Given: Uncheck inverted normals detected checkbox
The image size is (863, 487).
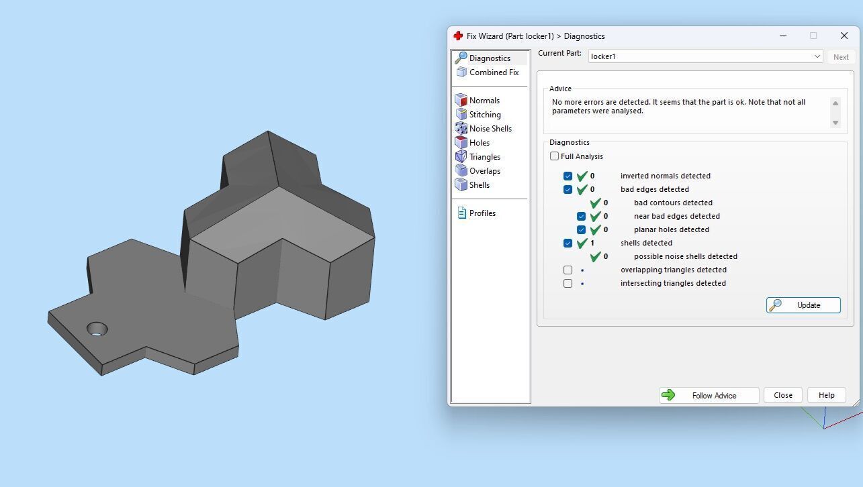Looking at the screenshot, I should coord(567,176).
